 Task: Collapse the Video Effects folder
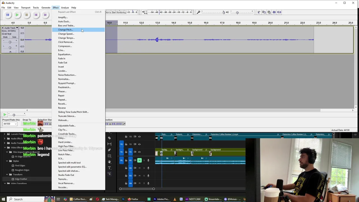click(x=5, y=148)
